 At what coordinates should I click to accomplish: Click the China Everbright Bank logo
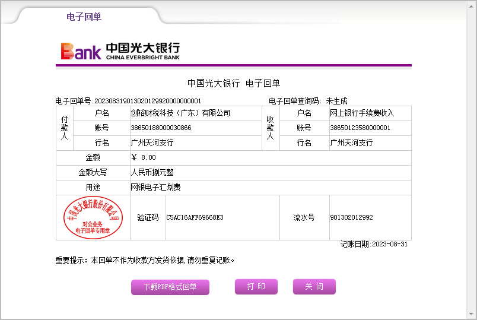point(120,51)
